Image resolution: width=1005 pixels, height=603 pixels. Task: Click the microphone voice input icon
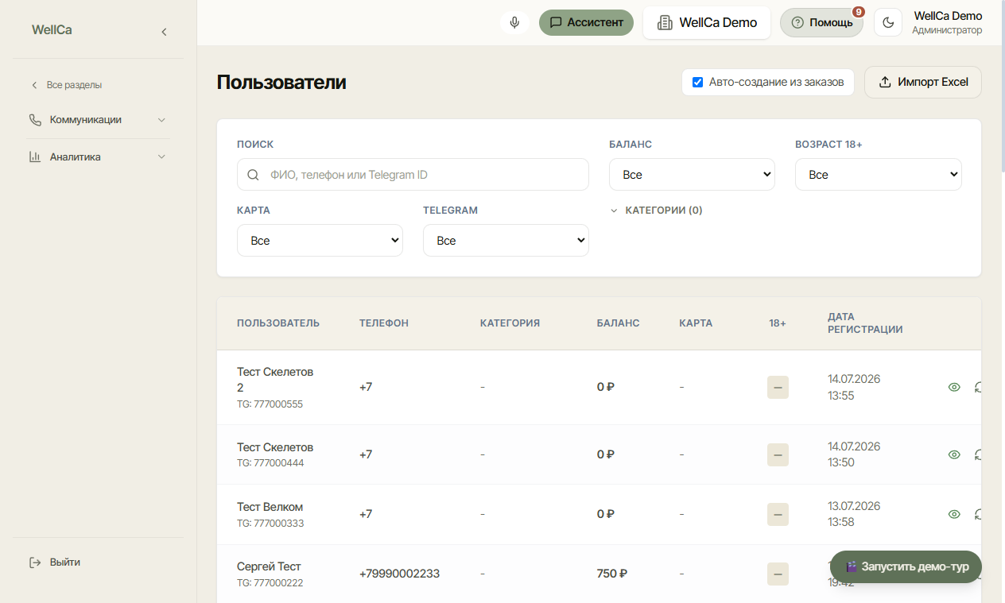click(514, 22)
